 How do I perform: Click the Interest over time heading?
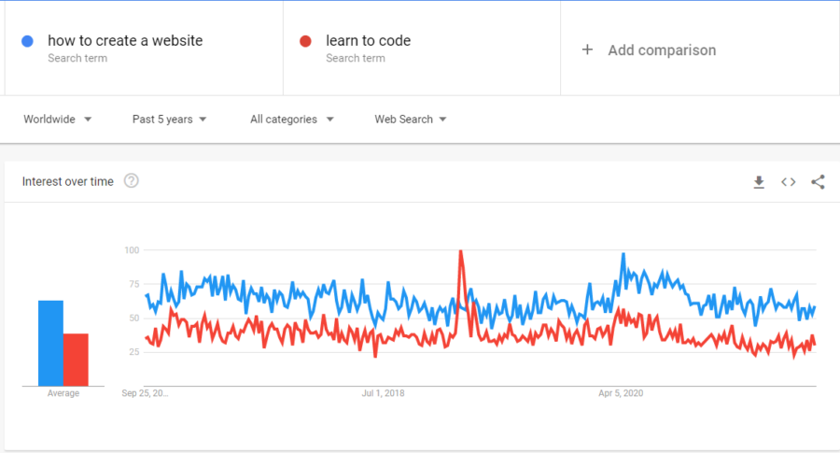tap(68, 182)
